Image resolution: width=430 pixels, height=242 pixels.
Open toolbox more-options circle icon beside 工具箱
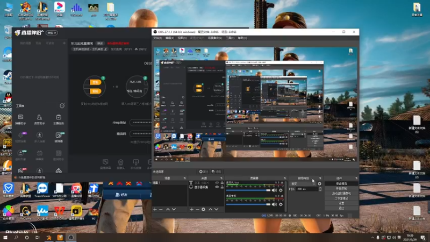(62, 105)
